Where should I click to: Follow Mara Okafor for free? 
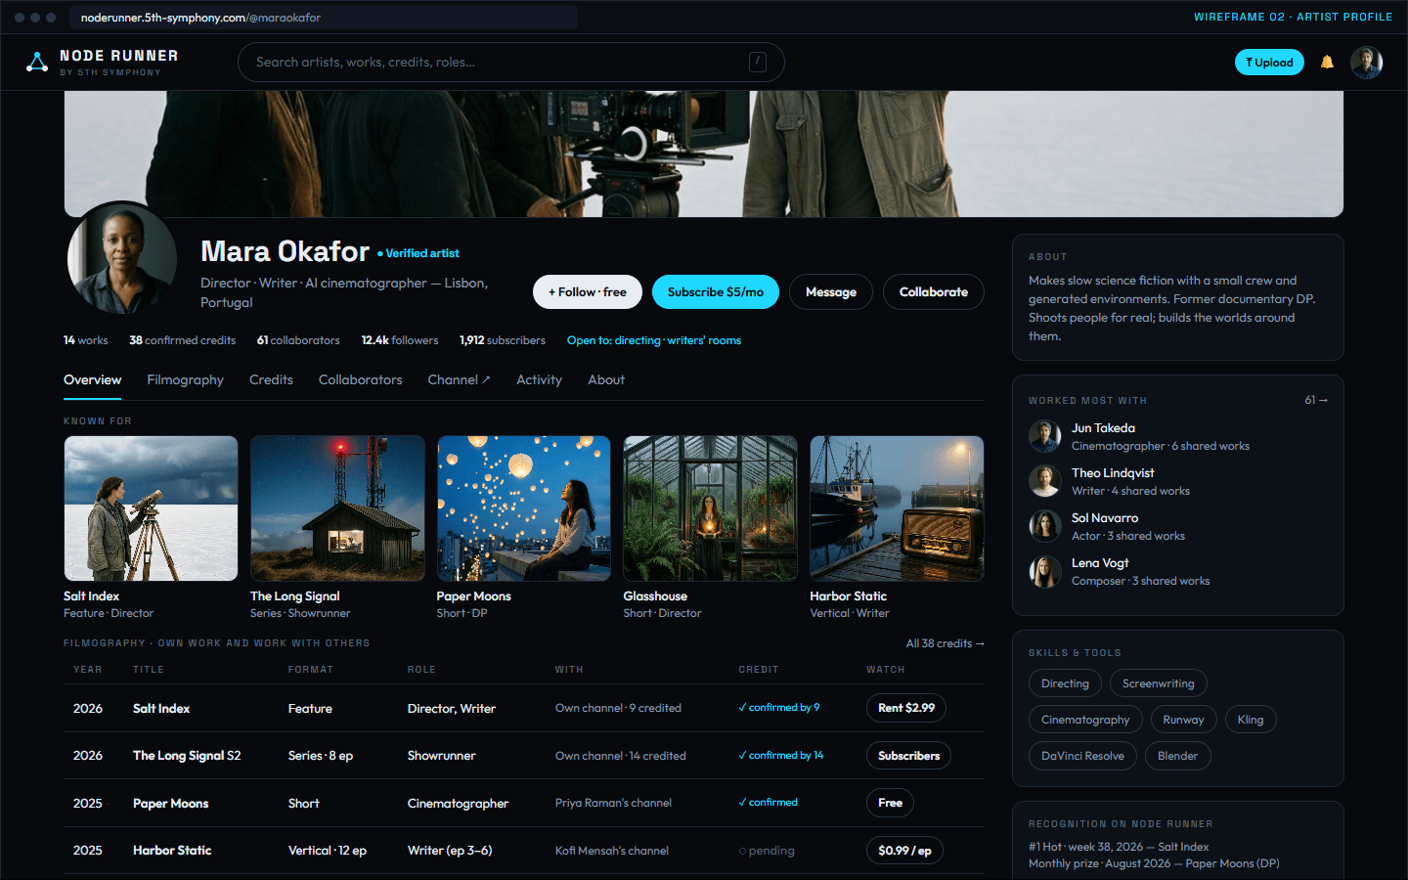(x=588, y=292)
